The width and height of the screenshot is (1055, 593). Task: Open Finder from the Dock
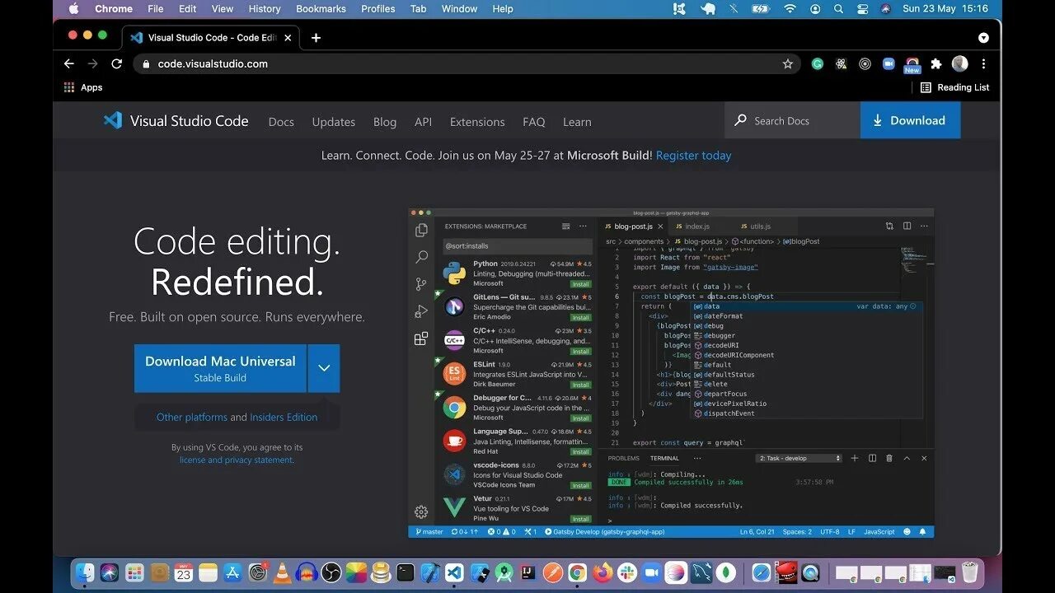[x=83, y=572]
